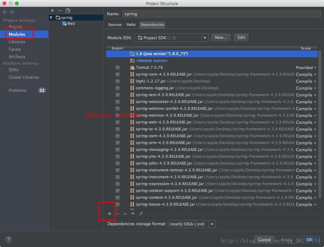Remove dependency with the minus icon
Screen dimensions: 324x247
(x=117, y=214)
